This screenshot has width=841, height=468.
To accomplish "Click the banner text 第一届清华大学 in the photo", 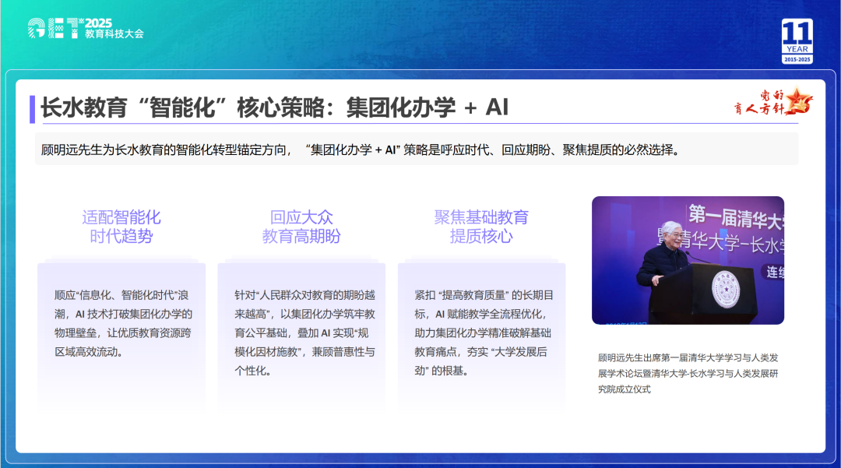I will (734, 217).
